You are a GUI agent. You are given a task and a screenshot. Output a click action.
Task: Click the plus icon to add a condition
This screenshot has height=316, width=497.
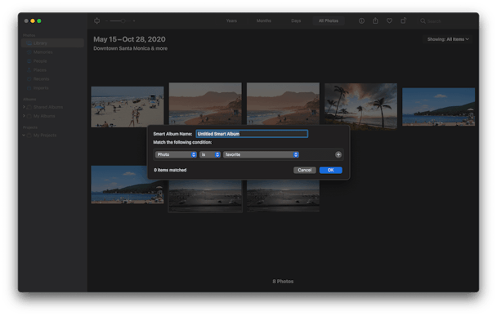[338, 155]
